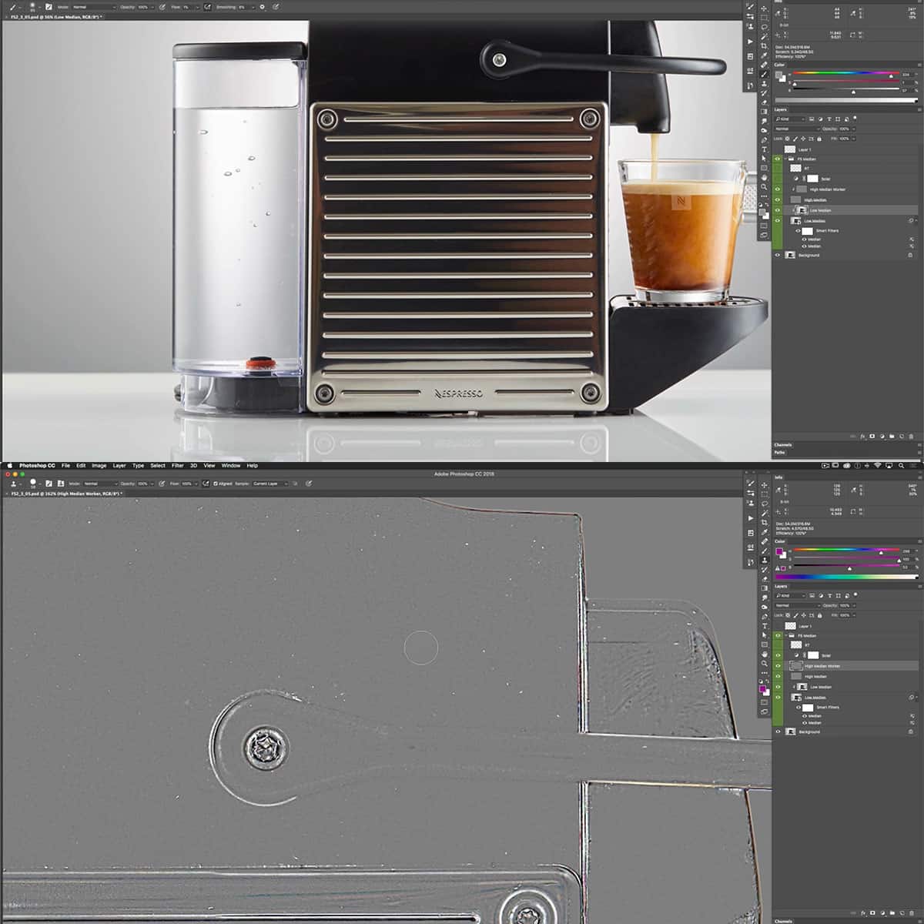Click foreground color swatch in lower Color panel

[778, 551]
